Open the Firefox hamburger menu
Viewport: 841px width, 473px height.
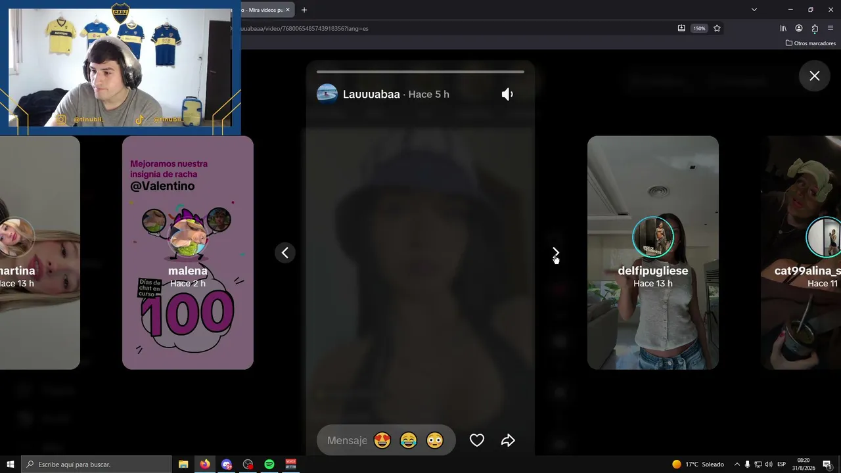point(830,28)
